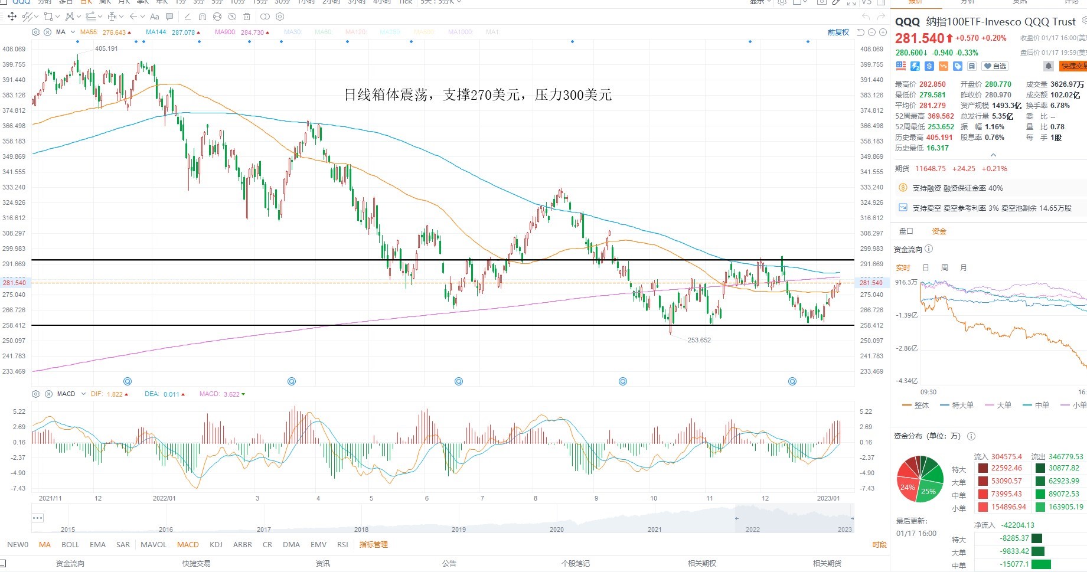Viewport: 1087px width, 572px height.
Task: Set a price alert with the bell icon
Action: pos(1049,66)
